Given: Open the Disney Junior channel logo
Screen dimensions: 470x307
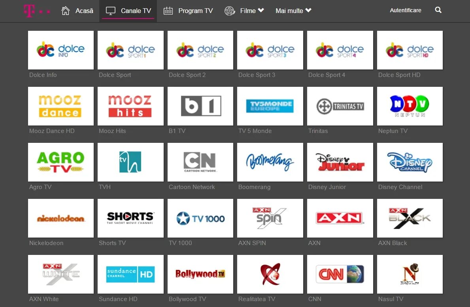Looking at the screenshot, I should point(340,162).
